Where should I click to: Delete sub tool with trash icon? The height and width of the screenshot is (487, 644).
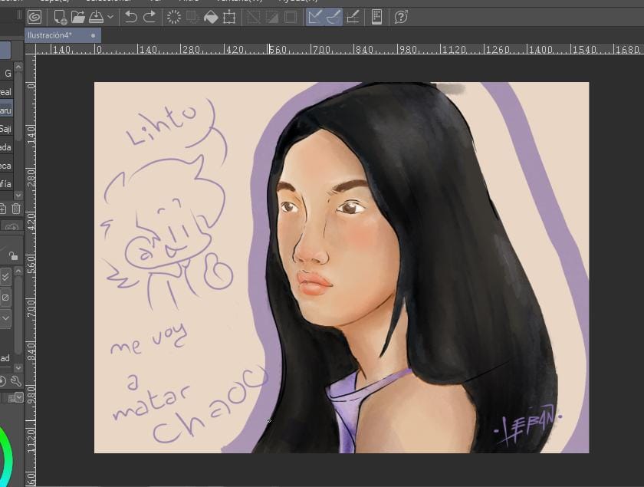point(16,209)
